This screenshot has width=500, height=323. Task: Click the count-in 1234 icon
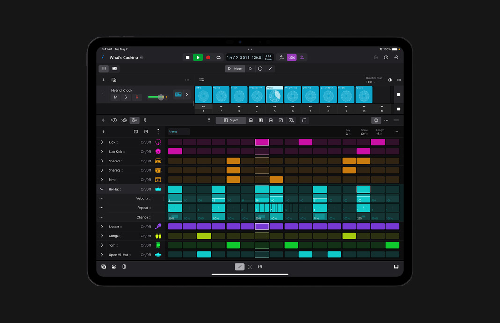click(x=292, y=57)
